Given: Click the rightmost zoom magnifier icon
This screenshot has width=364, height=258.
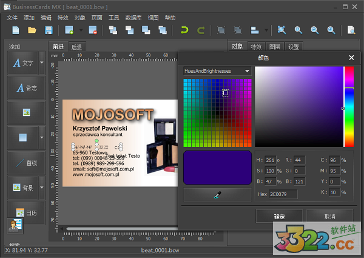Looking at the screenshot, I should 331,30.
